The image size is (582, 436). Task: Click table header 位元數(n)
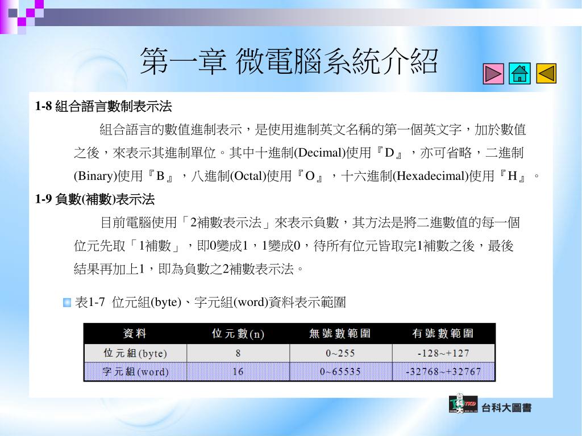pos(238,334)
